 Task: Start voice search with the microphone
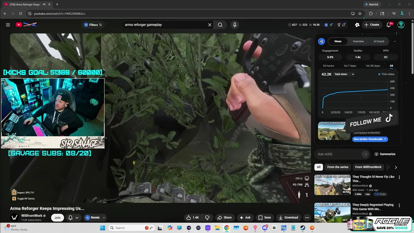click(235, 25)
